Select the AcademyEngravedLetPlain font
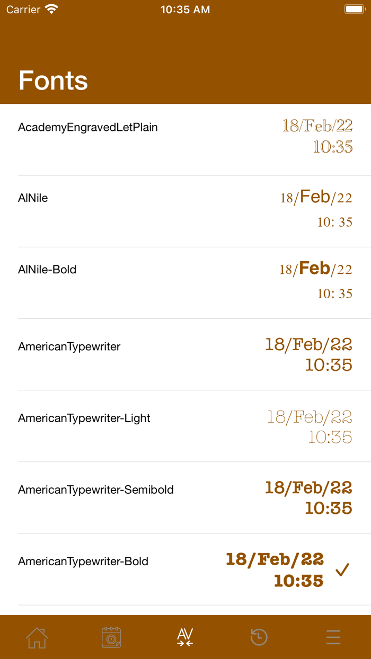The height and width of the screenshot is (659, 371). click(x=88, y=128)
